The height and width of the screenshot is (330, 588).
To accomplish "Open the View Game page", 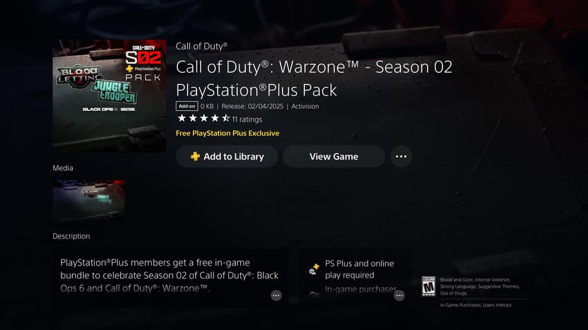I will coord(334,157).
